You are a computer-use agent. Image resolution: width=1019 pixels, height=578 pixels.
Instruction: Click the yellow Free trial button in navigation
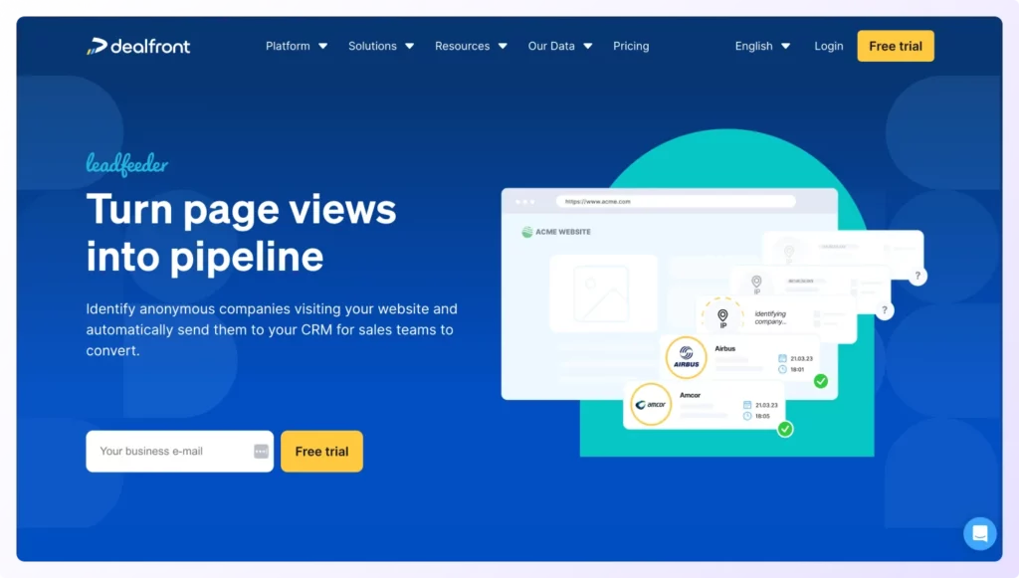coord(895,45)
